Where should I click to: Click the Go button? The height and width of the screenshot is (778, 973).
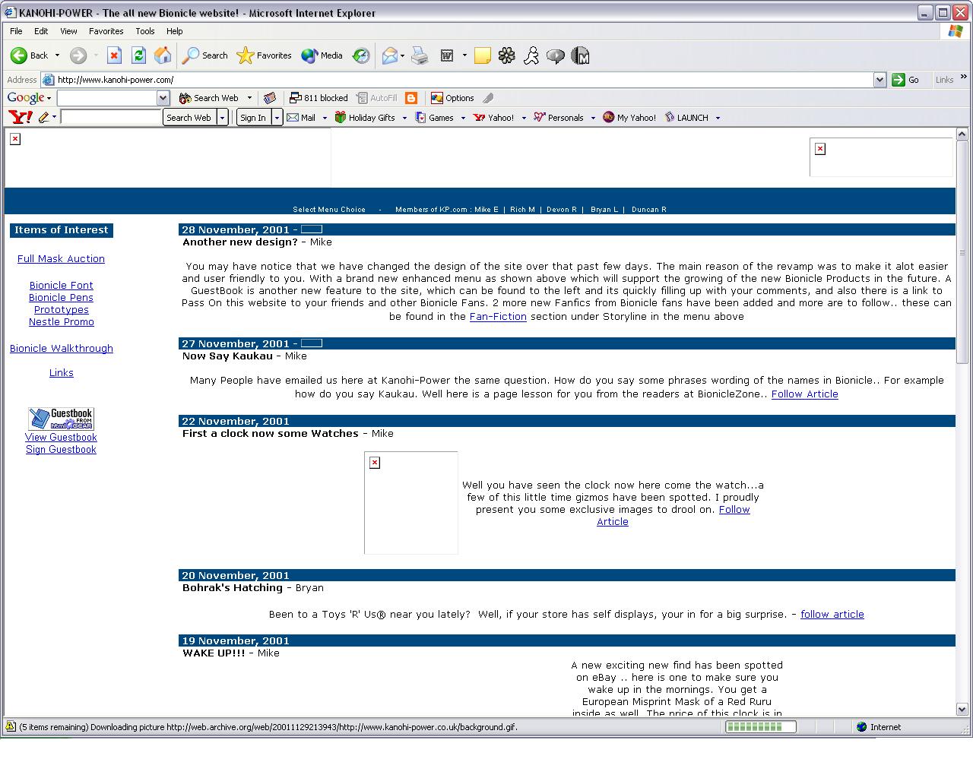click(x=906, y=80)
